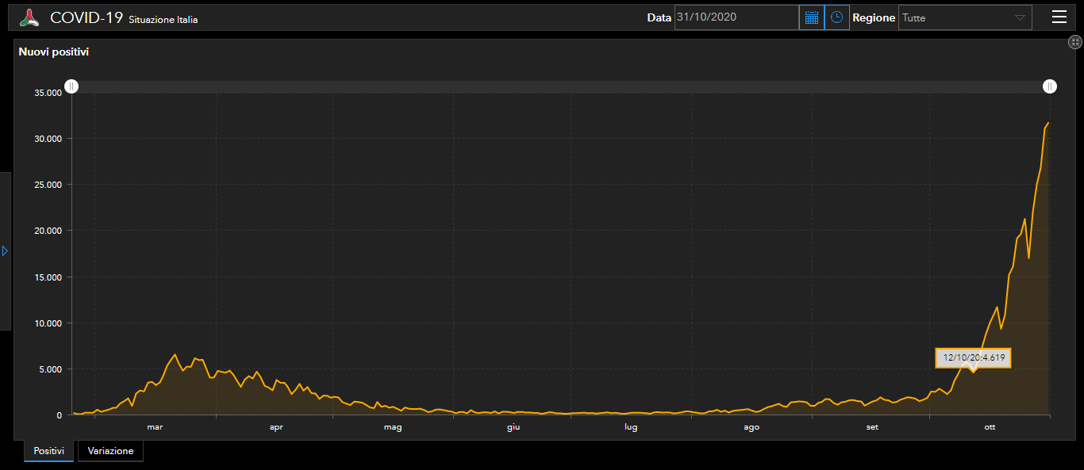
Task: Click the 12/10/20:4.619 data tooltip
Action: tap(974, 357)
